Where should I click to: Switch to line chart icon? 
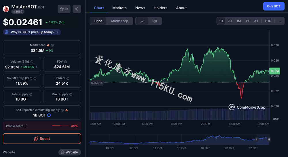(142, 21)
